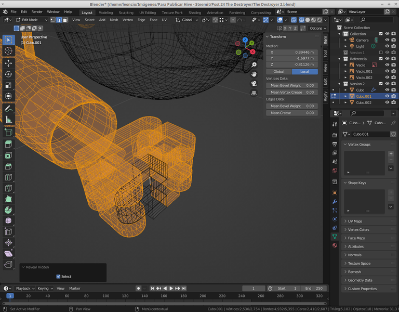The image size is (399, 312).
Task: Click the zoom viewport magnifier icon
Action: pos(254,65)
